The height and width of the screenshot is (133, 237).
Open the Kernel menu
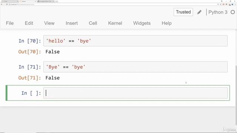(x=115, y=23)
